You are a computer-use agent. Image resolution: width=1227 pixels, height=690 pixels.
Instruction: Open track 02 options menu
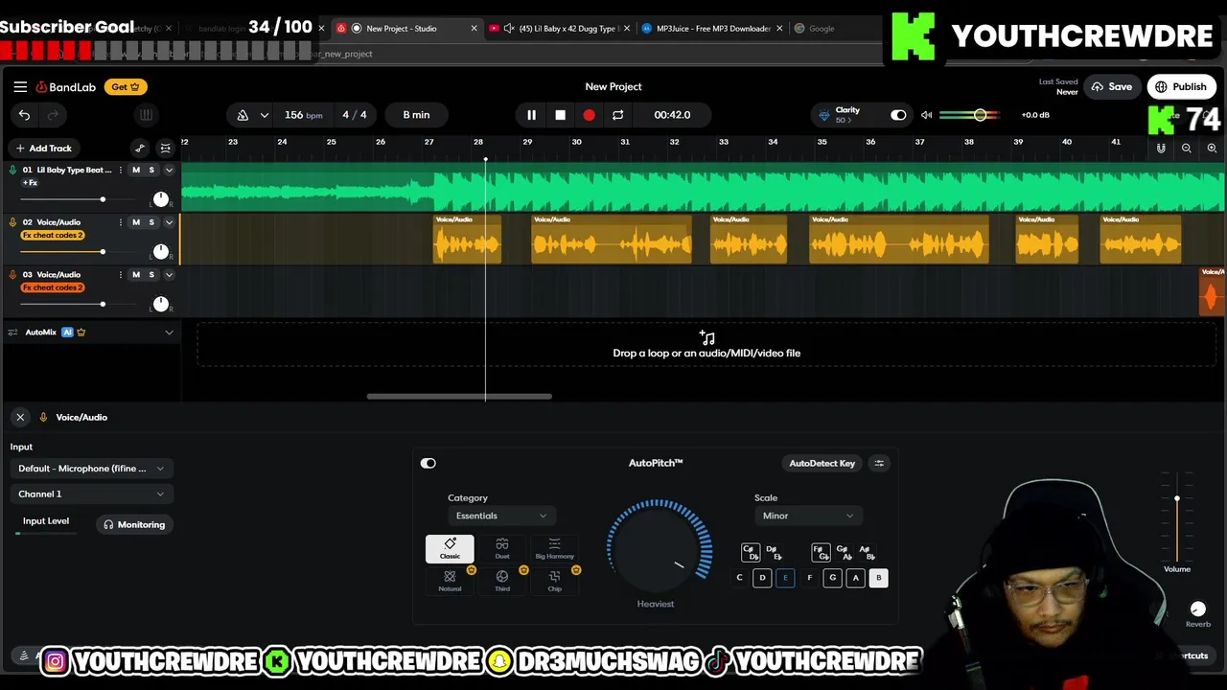tap(121, 222)
